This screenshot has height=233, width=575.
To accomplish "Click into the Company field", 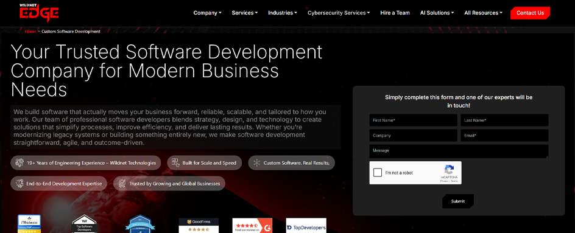I will point(413,136).
